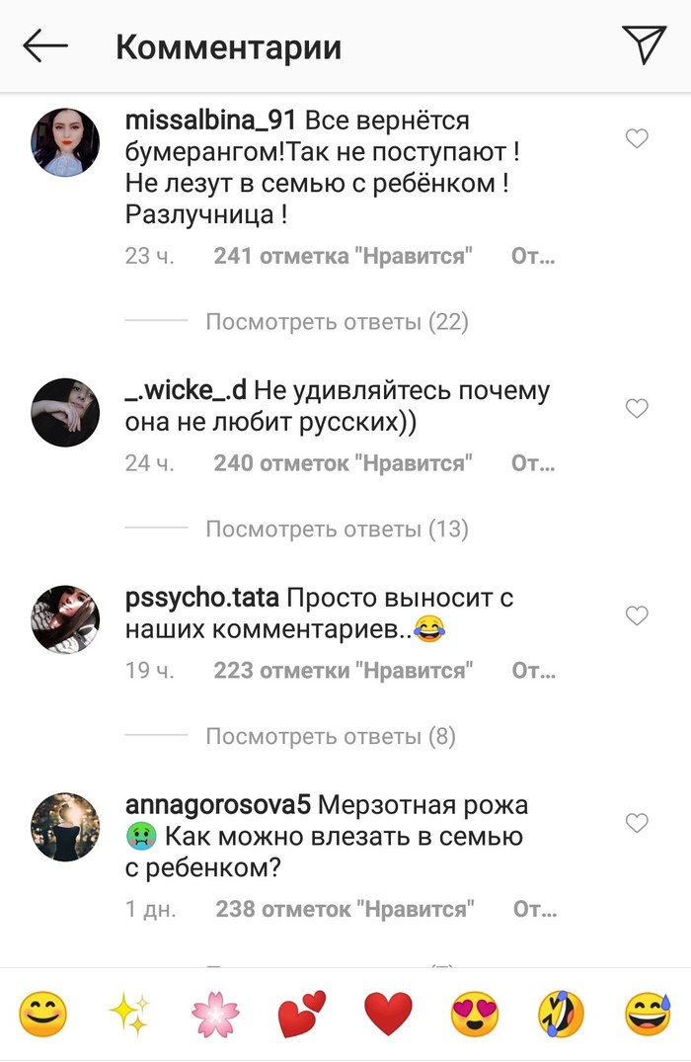Expand the 22 replies under missalbina_91
691x1062 pixels.
point(337,321)
